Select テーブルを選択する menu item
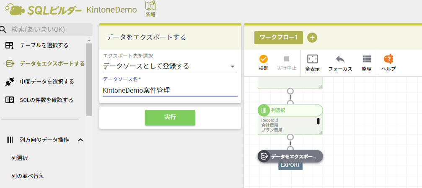Screen dimensions: 422x188 point(44,45)
